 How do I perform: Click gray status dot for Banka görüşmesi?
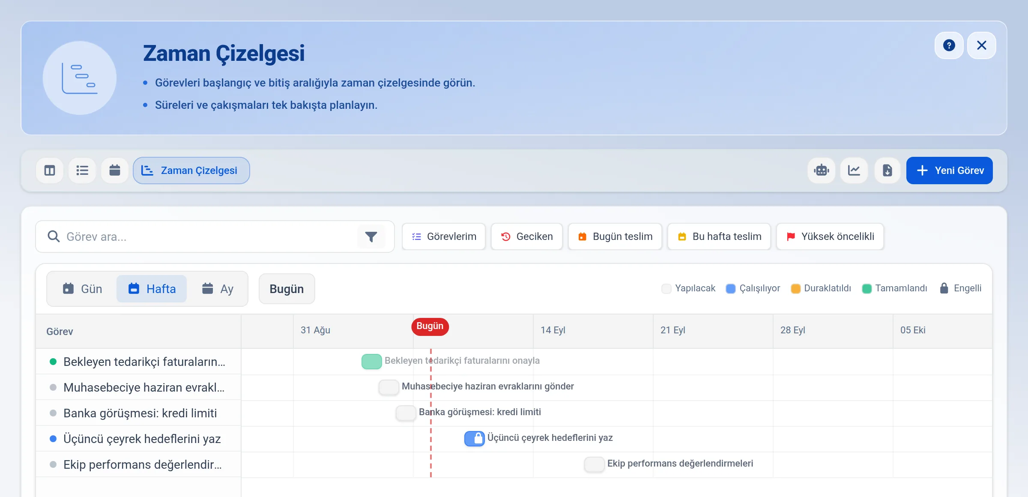pos(53,413)
